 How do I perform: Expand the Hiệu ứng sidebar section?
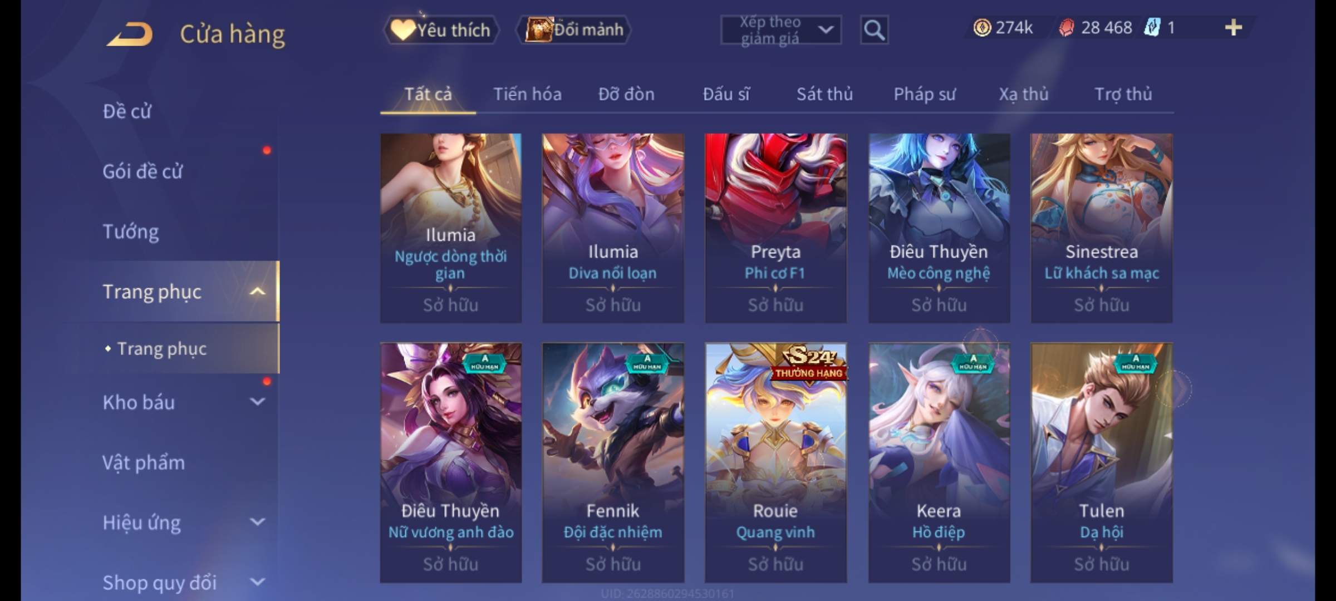pyautogui.click(x=257, y=522)
